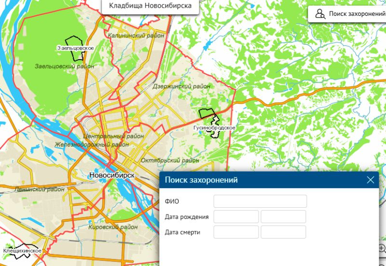
Task: Click second Дата рождения input field
Action: (283, 216)
